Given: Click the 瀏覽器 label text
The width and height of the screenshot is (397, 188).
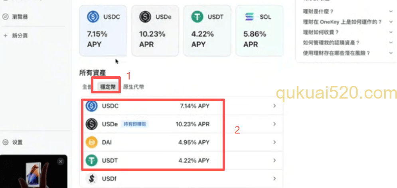Looking at the screenshot, I should (x=20, y=17).
